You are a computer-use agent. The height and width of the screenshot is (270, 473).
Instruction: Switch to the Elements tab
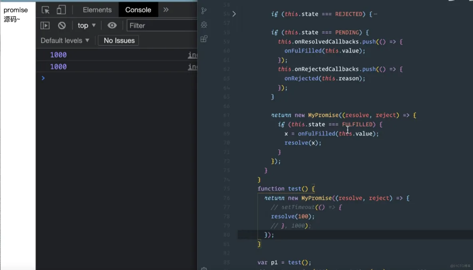(97, 10)
